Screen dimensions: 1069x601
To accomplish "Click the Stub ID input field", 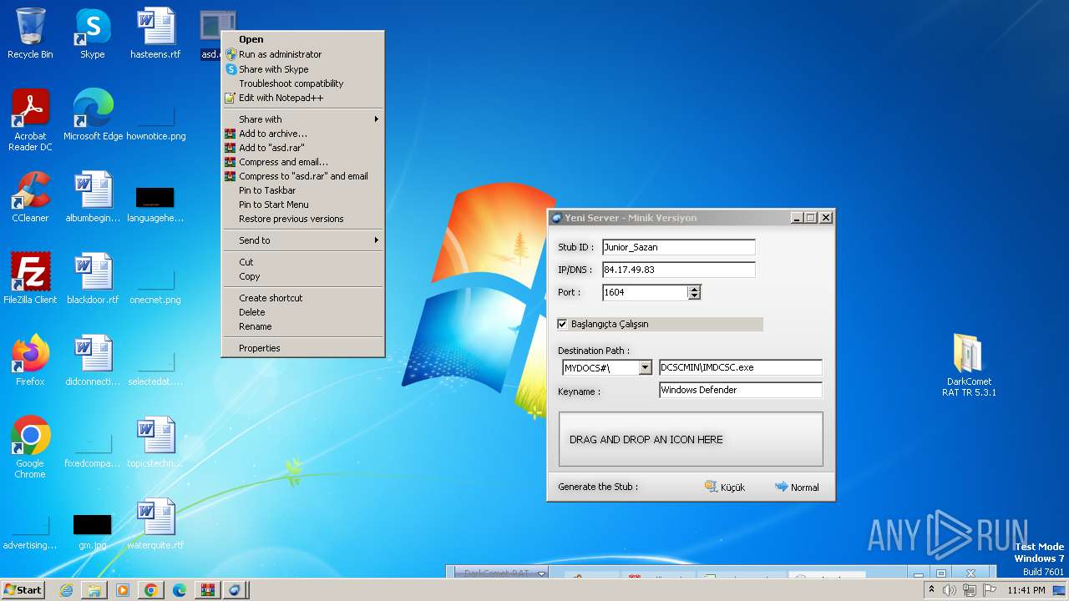I will tap(678, 247).
